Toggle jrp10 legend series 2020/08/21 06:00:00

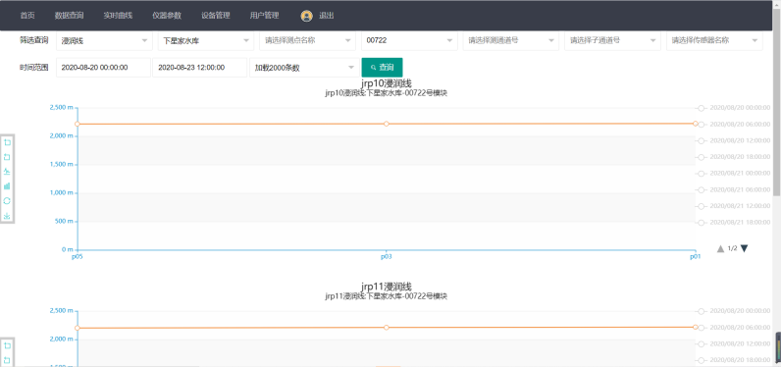coord(733,189)
